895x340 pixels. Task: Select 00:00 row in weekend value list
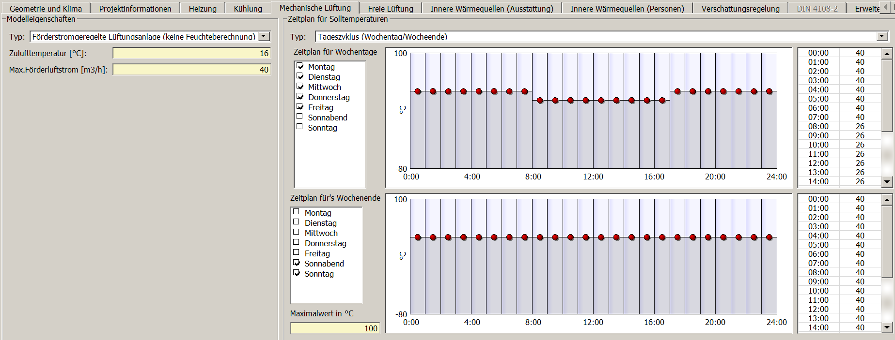pos(839,199)
